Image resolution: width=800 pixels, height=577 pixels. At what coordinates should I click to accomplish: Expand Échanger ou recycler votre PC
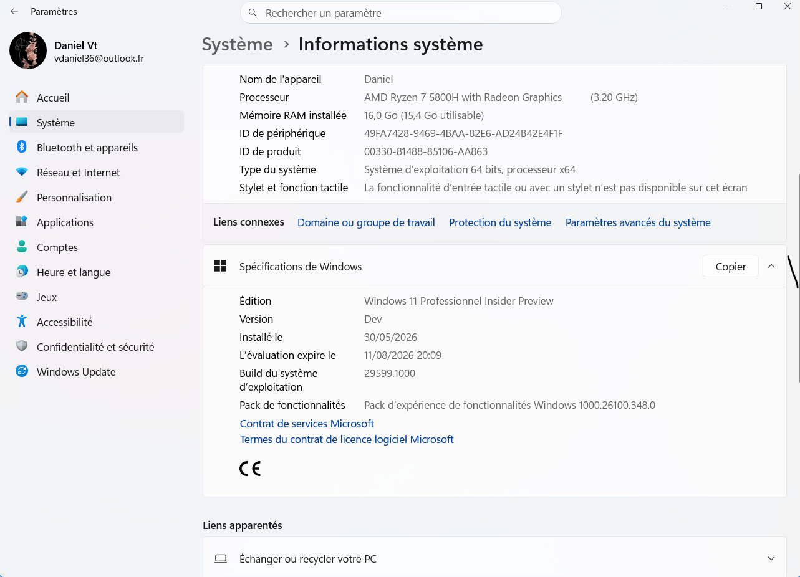pyautogui.click(x=771, y=559)
